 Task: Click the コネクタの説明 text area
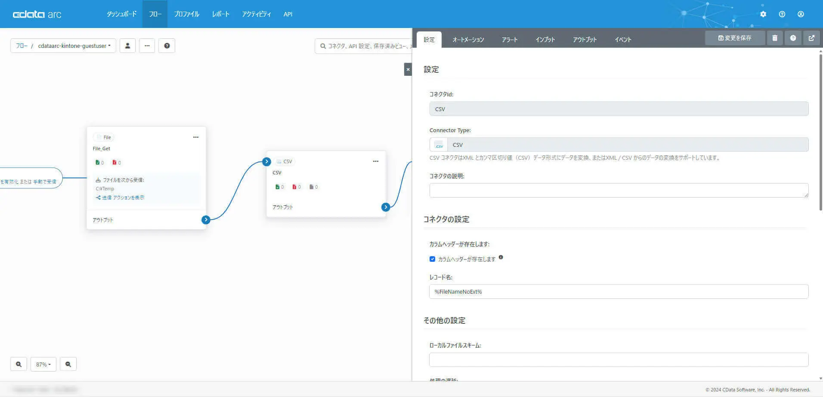click(x=619, y=190)
